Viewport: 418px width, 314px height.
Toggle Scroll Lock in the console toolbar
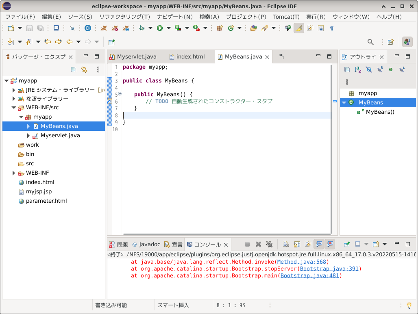pos(297,244)
